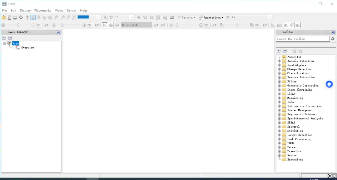The width and height of the screenshot is (337, 180).
Task: Click the blue circular floating assistant icon
Action: (329, 84)
